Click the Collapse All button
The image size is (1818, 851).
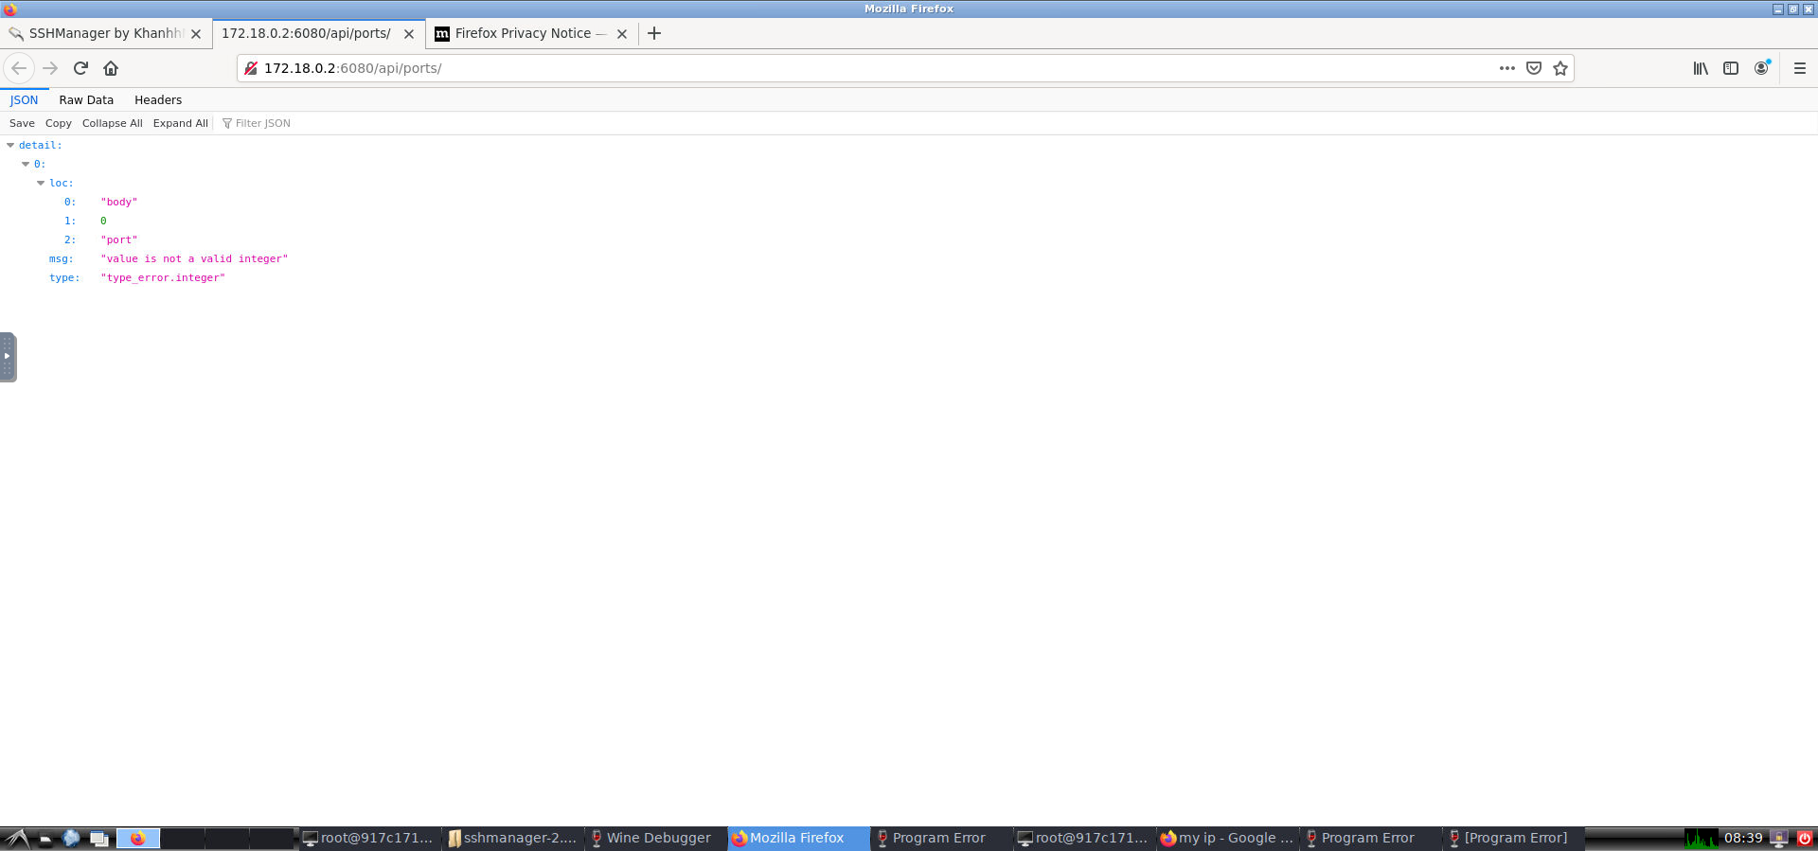[x=112, y=123]
